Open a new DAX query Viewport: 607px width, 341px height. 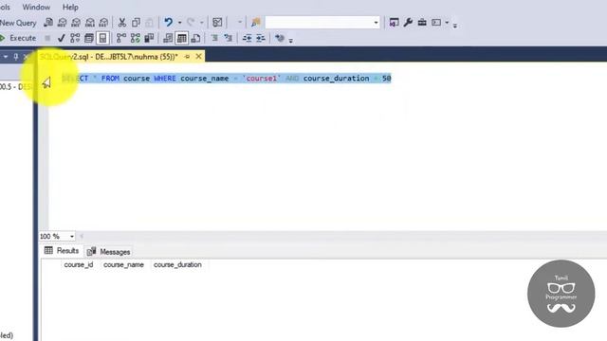click(x=103, y=23)
